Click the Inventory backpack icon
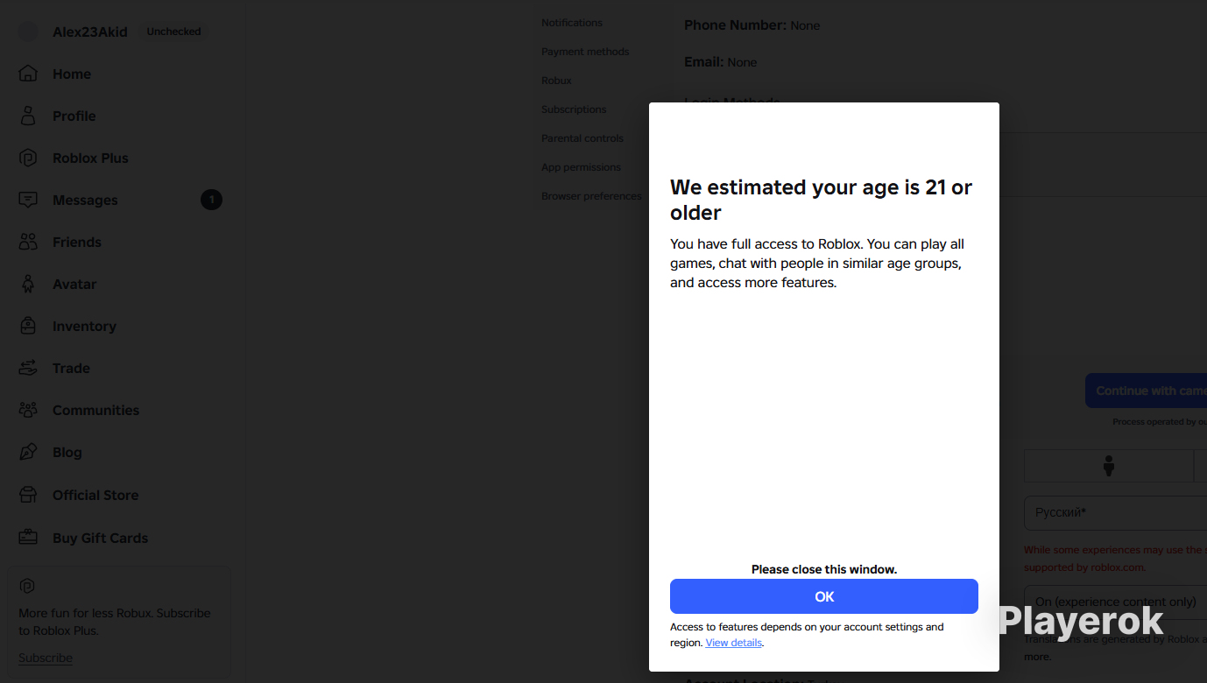This screenshot has height=683, width=1207. 28,326
